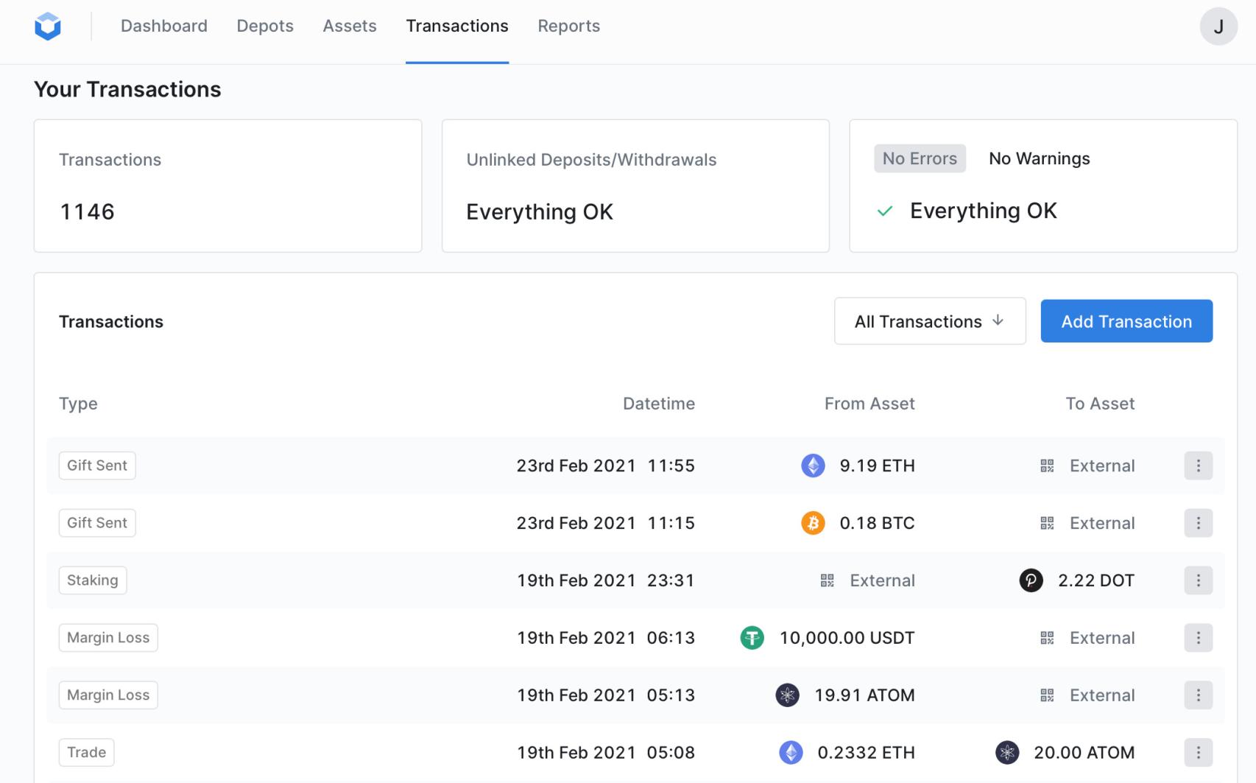Open the three-dot menu on the Gift Sent ETH row
This screenshot has width=1256, height=783.
[1198, 466]
